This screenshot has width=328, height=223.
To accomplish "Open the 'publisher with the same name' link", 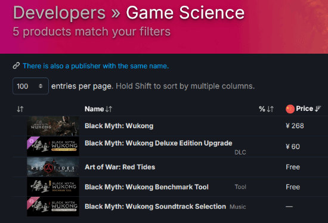I will click(95, 66).
